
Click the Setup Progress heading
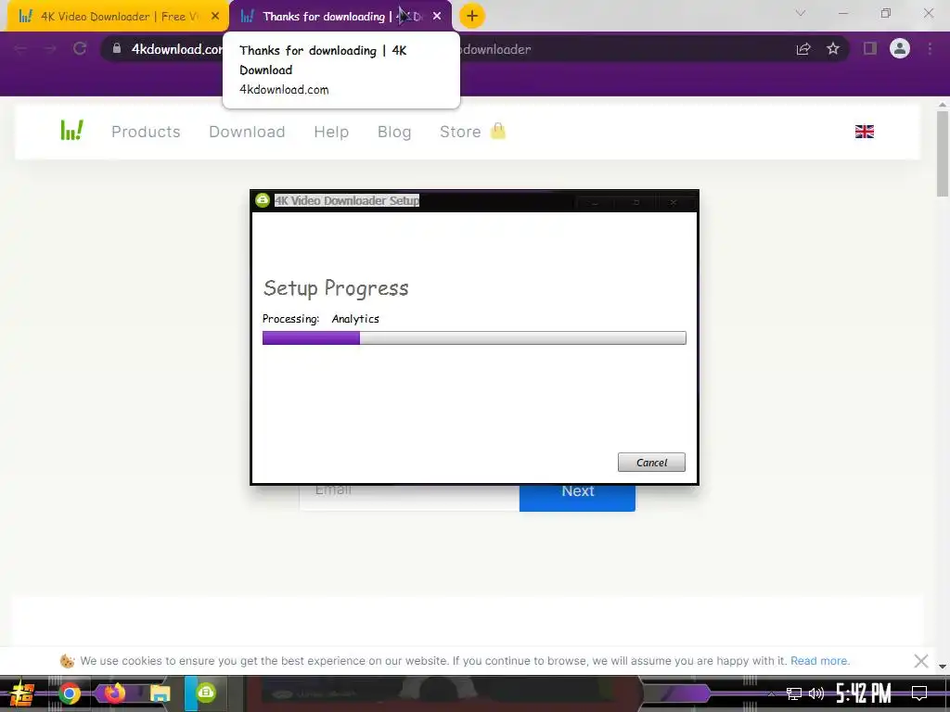click(x=336, y=288)
